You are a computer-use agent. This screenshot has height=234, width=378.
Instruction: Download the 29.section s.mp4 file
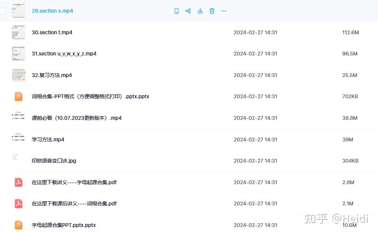[x=200, y=11]
